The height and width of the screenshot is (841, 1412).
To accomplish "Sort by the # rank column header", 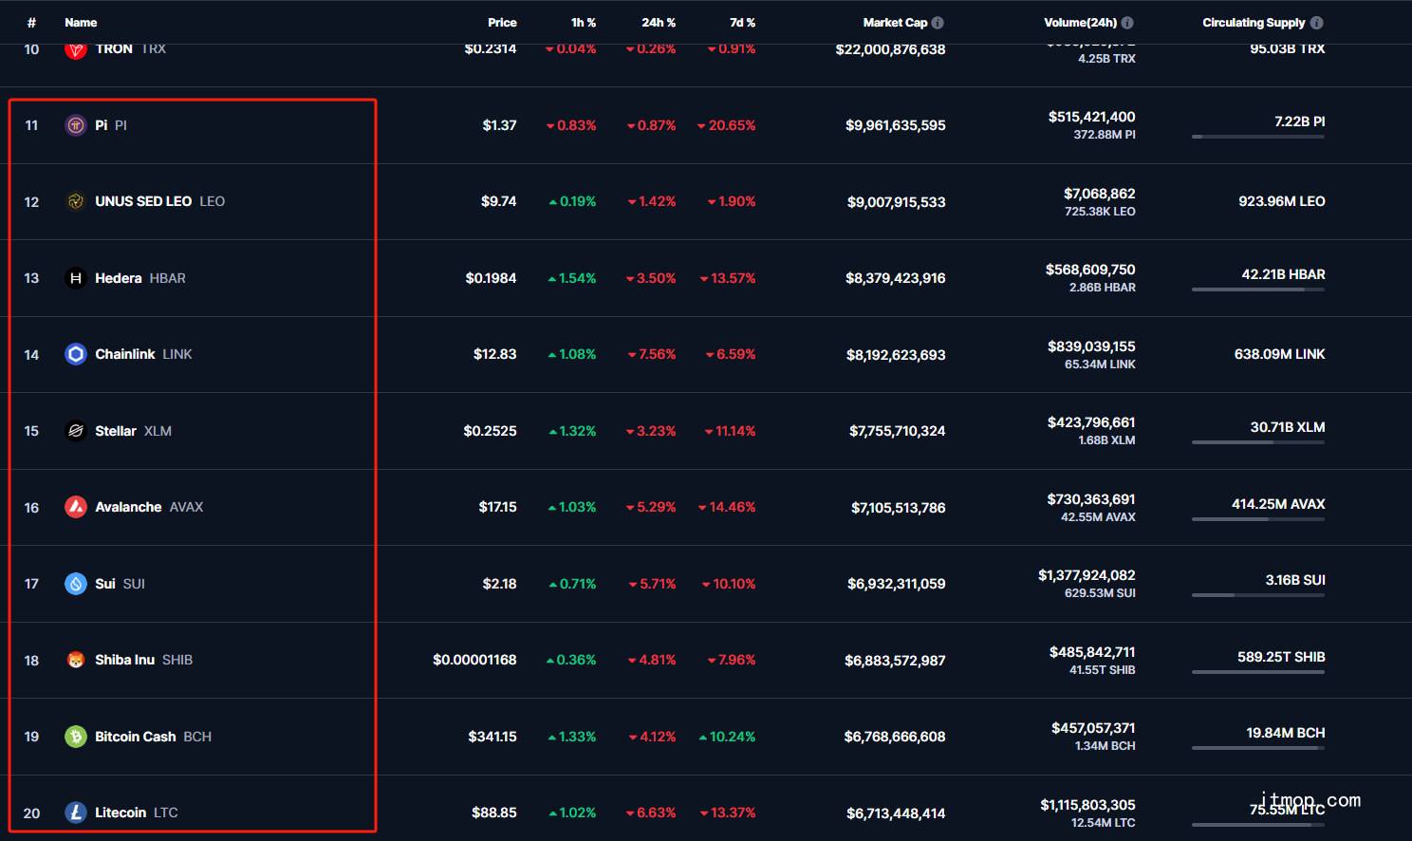I will [31, 23].
